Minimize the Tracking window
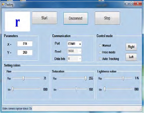 (127, 4)
